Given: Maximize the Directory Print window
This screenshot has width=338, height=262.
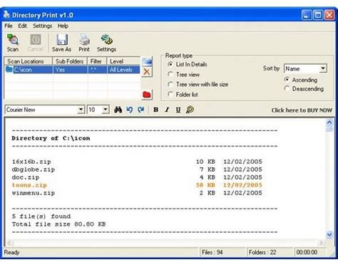Looking at the screenshot, I should tap(318, 15).
